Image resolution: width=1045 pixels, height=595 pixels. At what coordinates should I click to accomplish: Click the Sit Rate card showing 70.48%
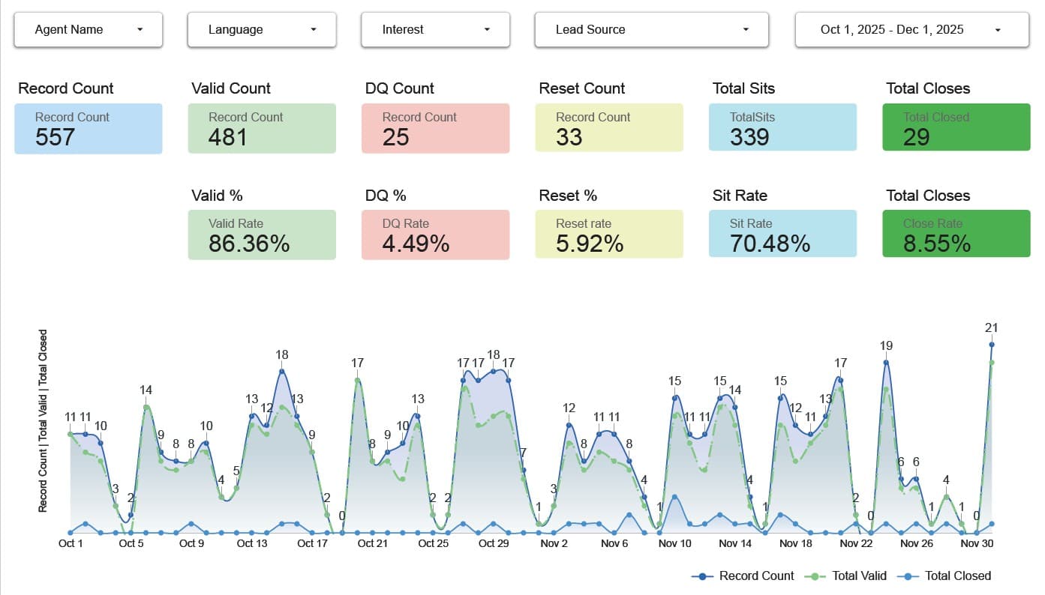click(782, 235)
